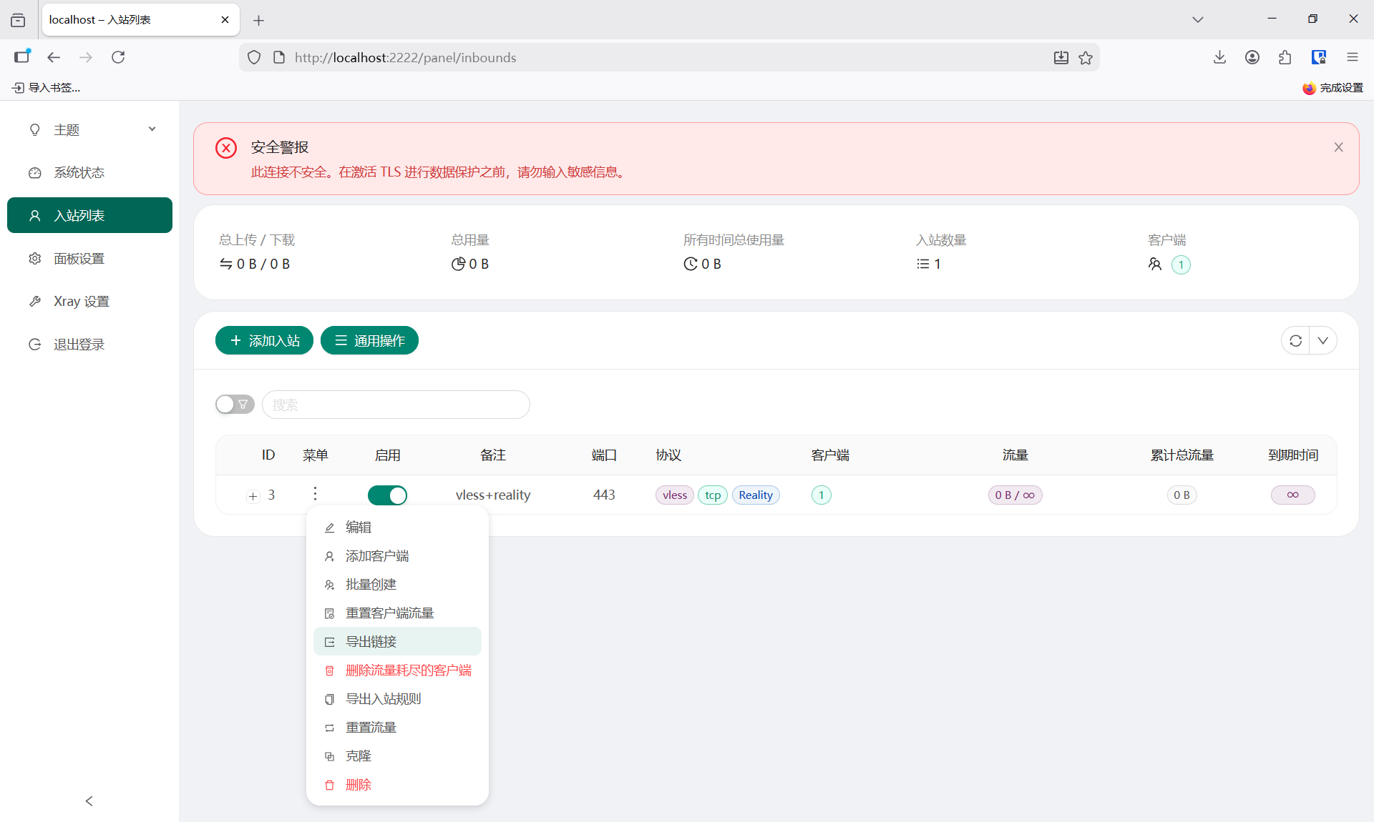Open the Firefox hamburger application menu
1374x822 pixels.
[x=1352, y=58]
